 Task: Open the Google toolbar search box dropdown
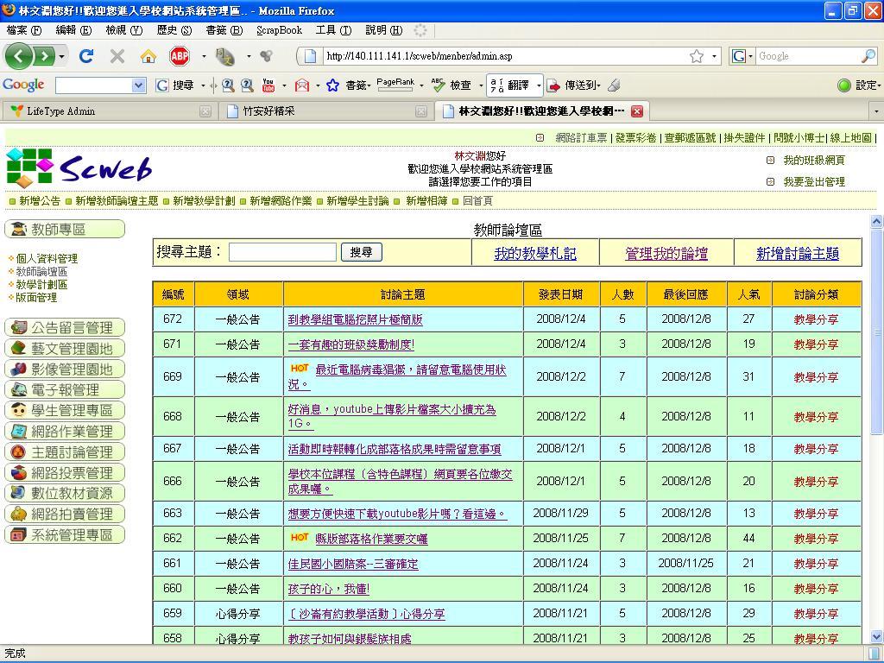pyautogui.click(x=138, y=85)
